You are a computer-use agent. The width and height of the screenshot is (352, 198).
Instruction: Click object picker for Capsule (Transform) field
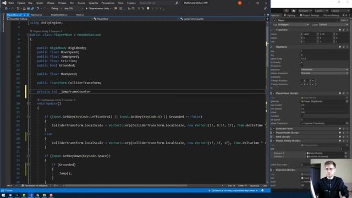pos(347,123)
